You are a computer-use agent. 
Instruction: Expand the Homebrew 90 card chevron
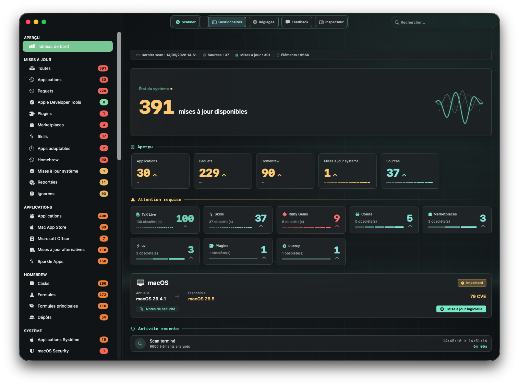(x=280, y=175)
